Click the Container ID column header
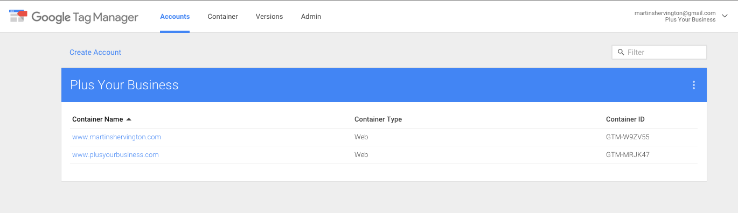Image resolution: width=738 pixels, height=213 pixels. point(625,119)
